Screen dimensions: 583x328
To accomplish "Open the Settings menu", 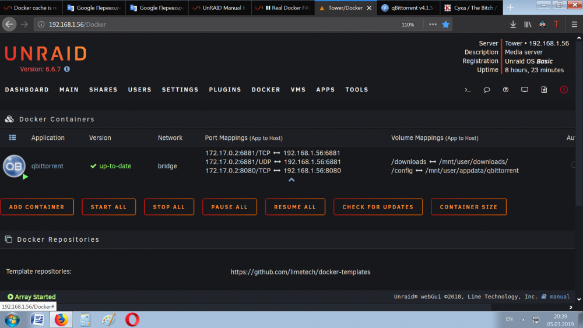I will tap(180, 90).
